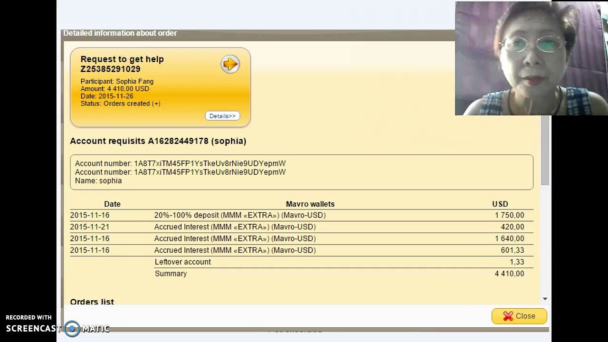Screen dimensions: 608x342
Task: Click 'Participant: Sophia Fang' text
Action: [117, 81]
